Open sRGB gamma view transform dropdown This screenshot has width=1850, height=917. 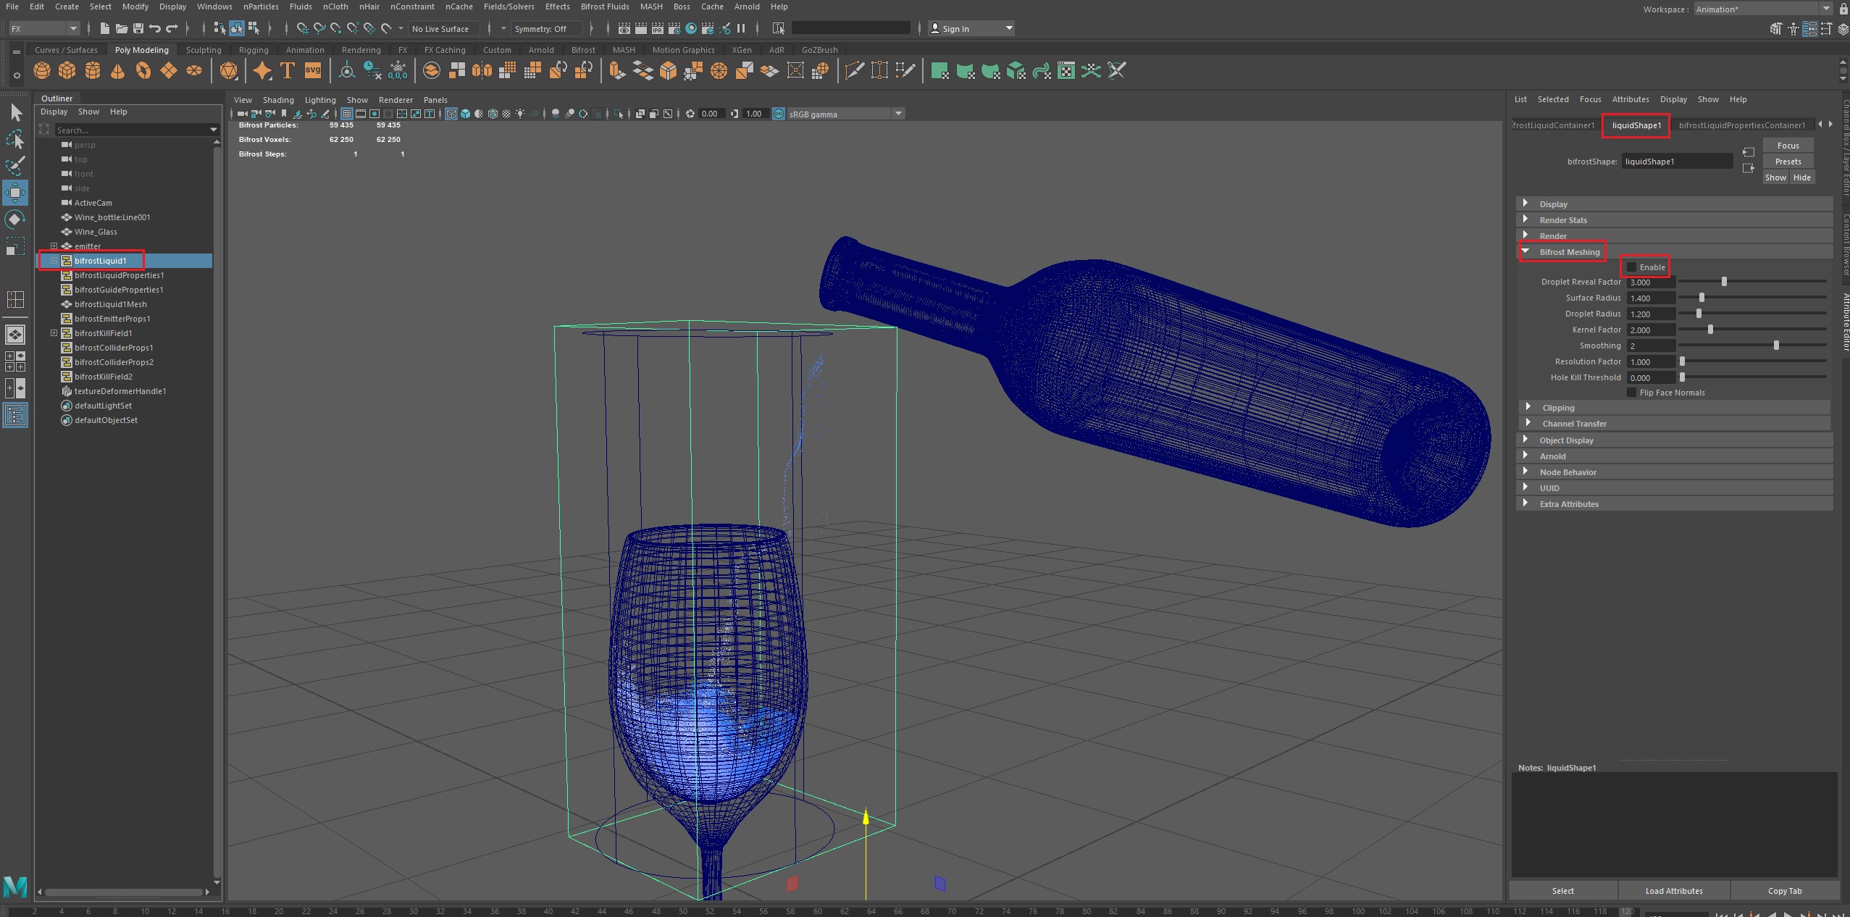898,114
